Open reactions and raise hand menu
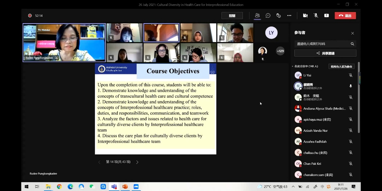The height and width of the screenshot is (191, 382). click(x=279, y=16)
